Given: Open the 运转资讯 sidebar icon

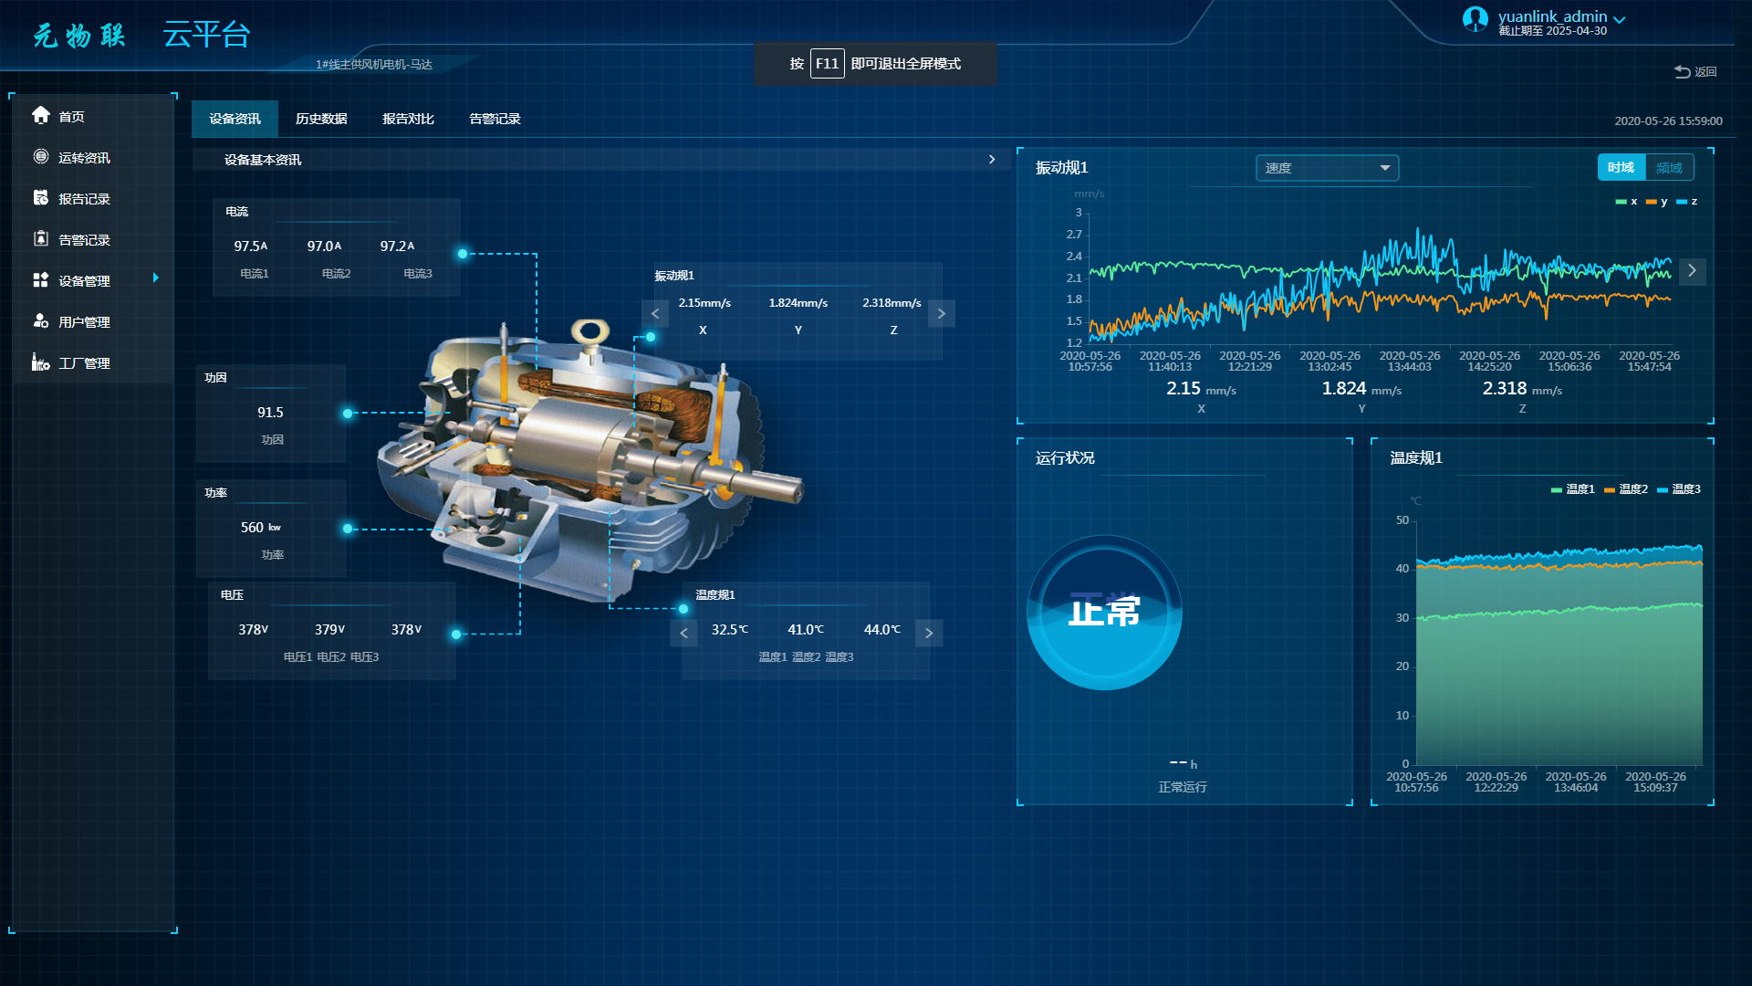Looking at the screenshot, I should [x=41, y=157].
